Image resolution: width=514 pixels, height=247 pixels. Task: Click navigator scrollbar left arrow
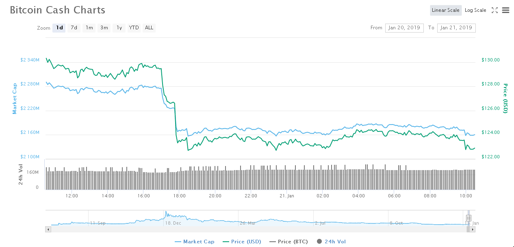tap(48, 230)
